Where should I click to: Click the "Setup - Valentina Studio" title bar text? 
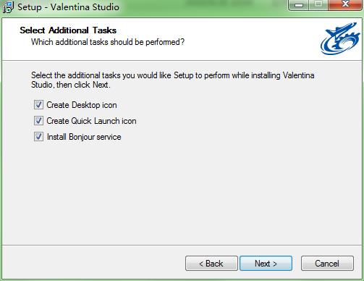pyautogui.click(x=68, y=7)
